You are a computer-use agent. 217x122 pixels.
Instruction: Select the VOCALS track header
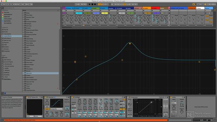138,8
